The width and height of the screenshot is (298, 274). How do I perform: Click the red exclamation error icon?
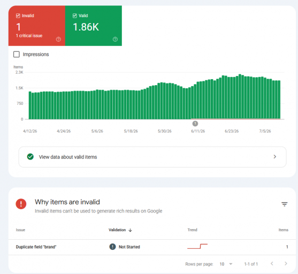(21, 204)
